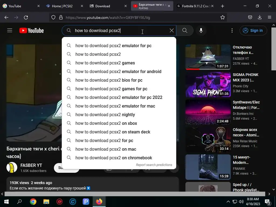Image resolution: width=276 pixels, height=207 pixels.
Task: Open FASBER YT channel avatar
Action: 12,167
